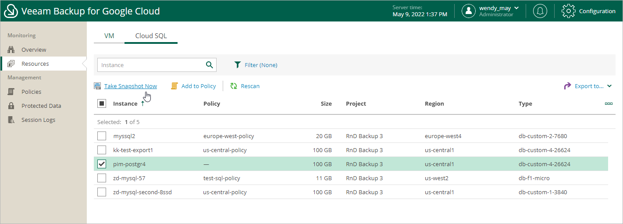Click the search magnifier icon
623x224 pixels.
tap(209, 65)
